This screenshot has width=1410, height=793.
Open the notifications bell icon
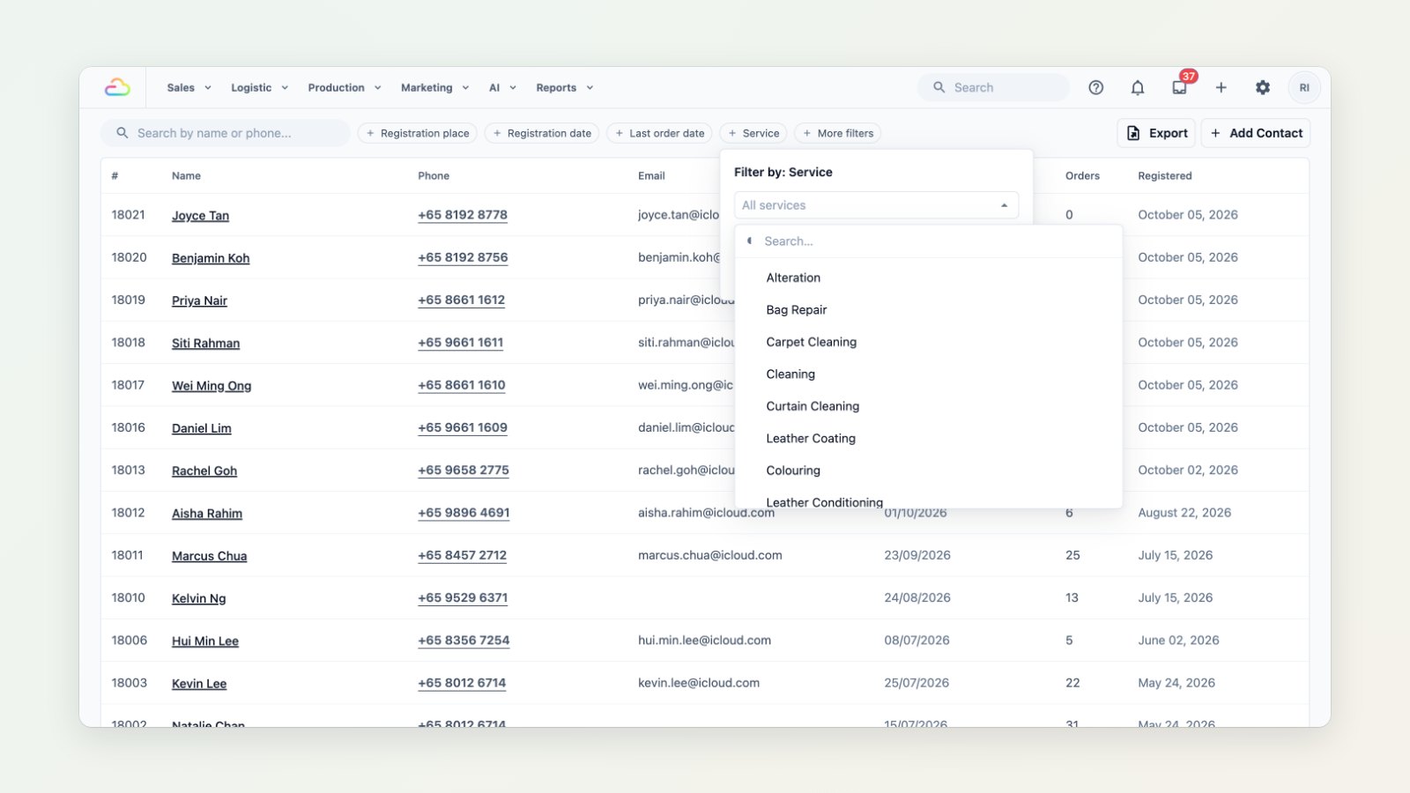pyautogui.click(x=1138, y=87)
